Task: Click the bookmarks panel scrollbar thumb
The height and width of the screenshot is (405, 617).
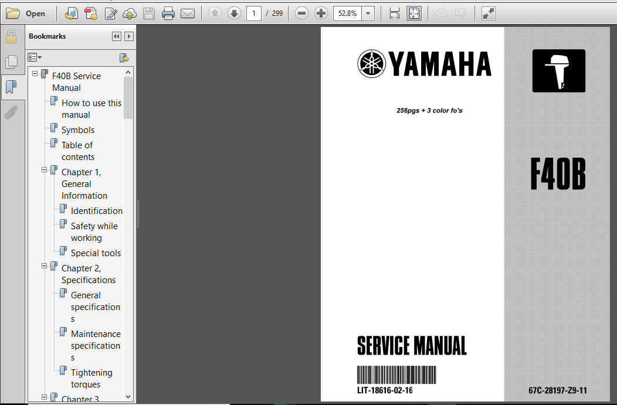Action: 128,97
